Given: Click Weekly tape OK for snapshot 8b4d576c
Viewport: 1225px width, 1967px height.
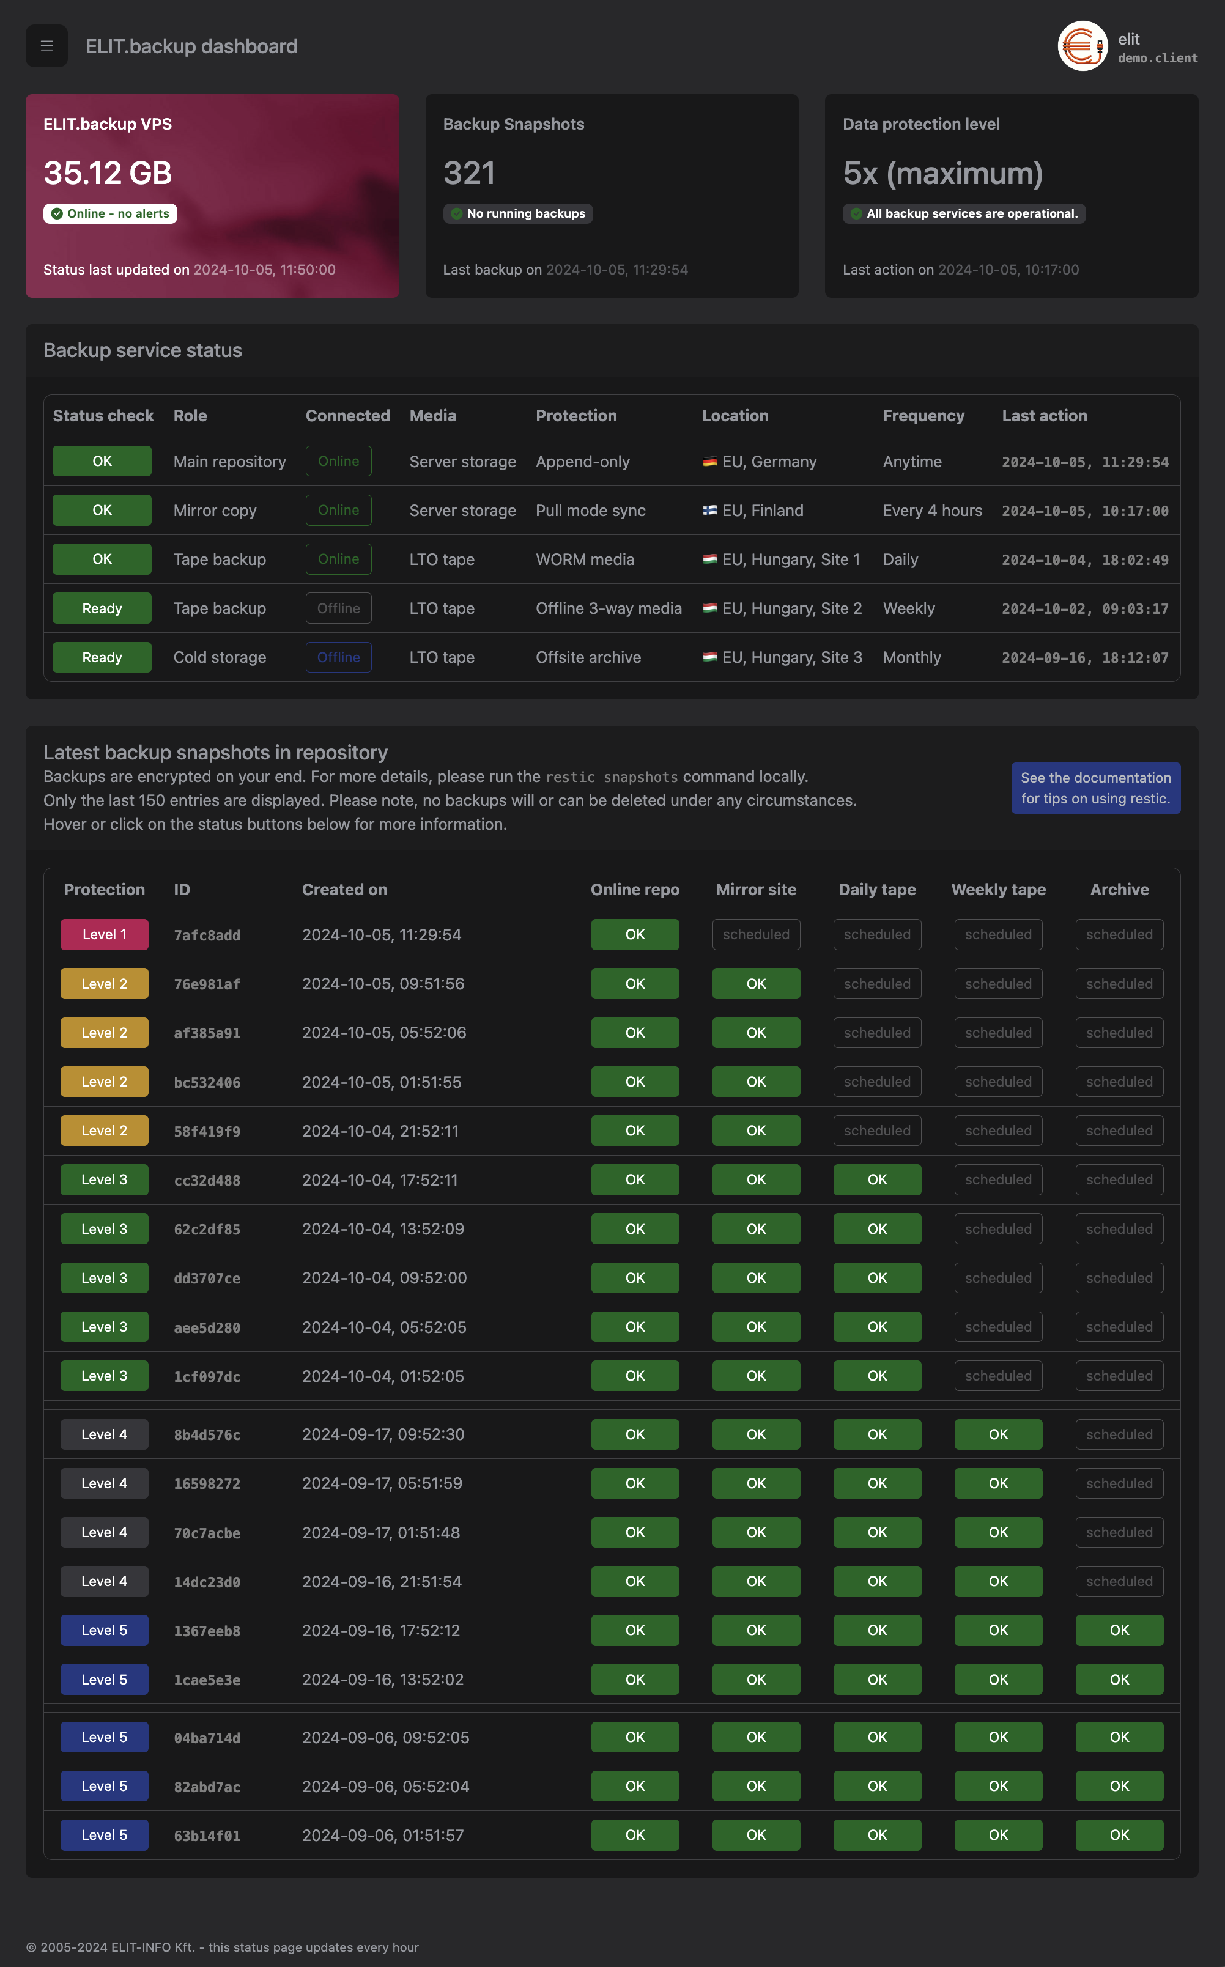Looking at the screenshot, I should click(x=997, y=1433).
